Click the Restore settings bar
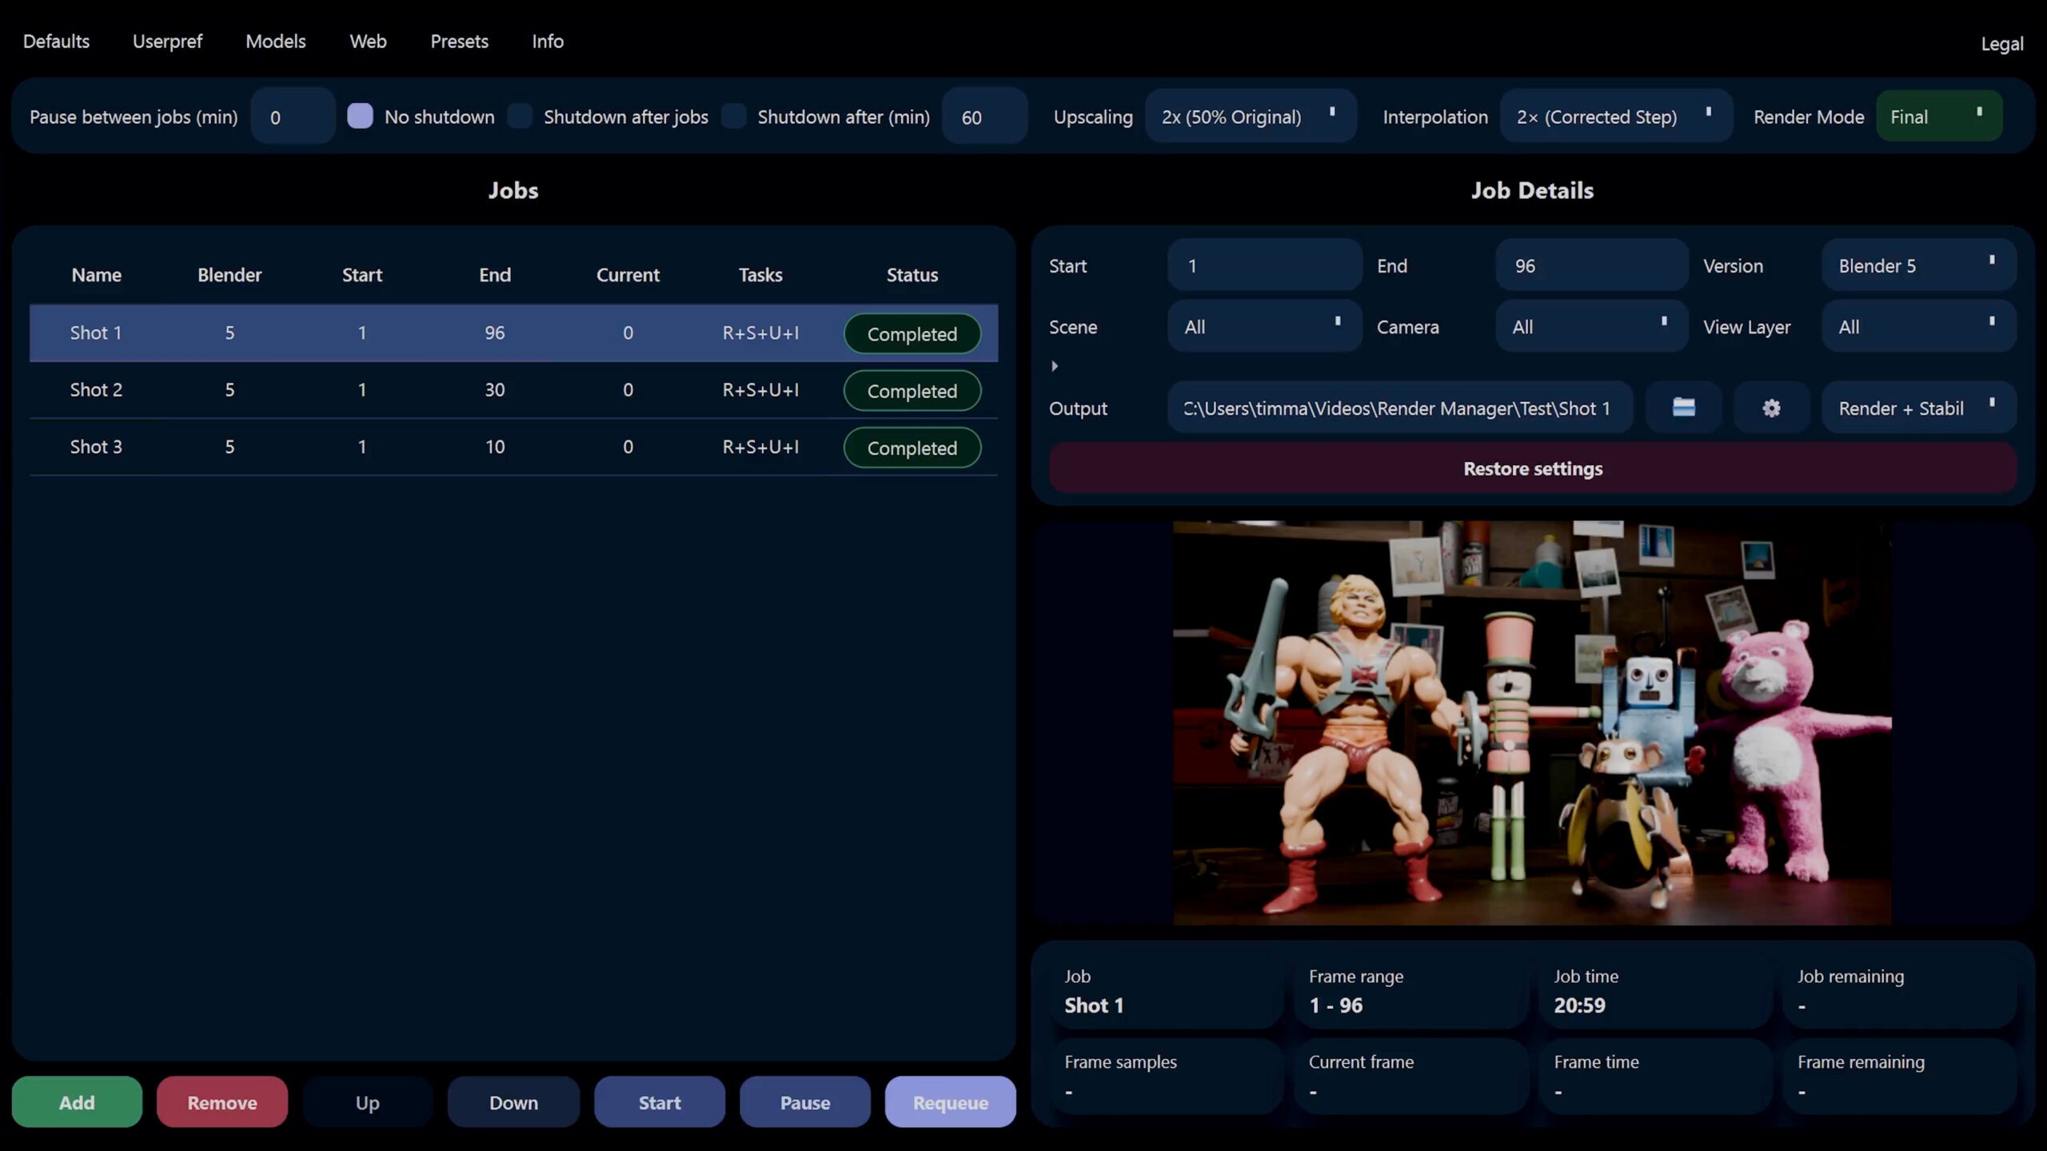This screenshot has width=2047, height=1151. (x=1532, y=468)
